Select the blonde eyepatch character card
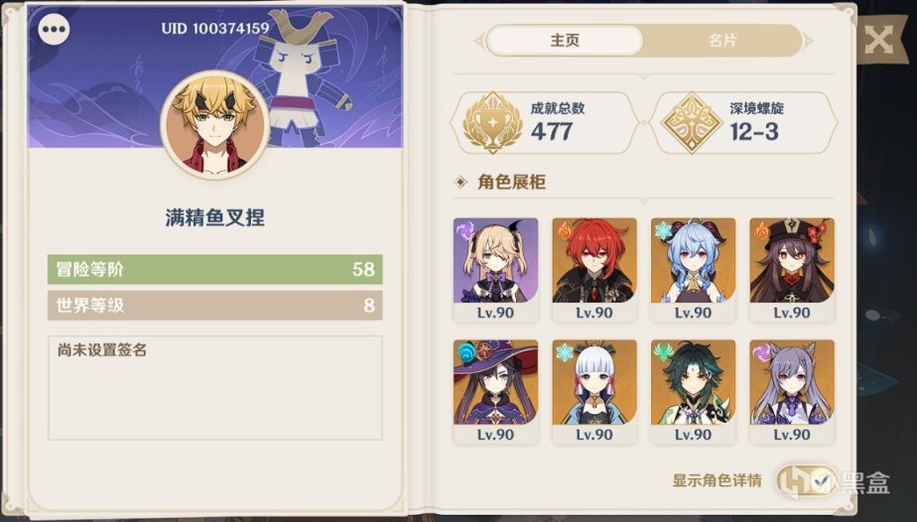This screenshot has width=917, height=522. 495,270
